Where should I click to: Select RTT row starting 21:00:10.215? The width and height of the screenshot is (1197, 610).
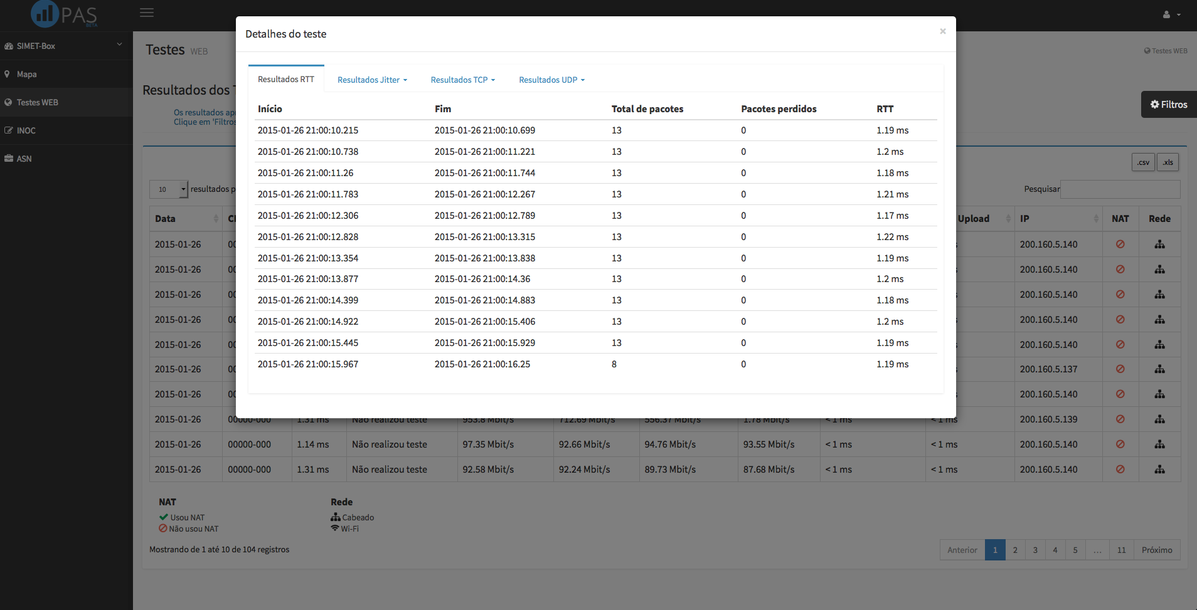click(596, 130)
